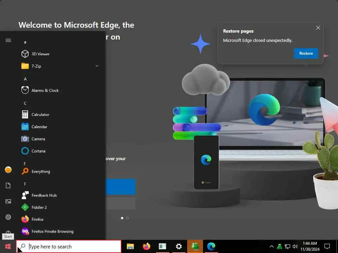Open network status tray icon
This screenshot has width=338, height=253.
click(x=287, y=246)
